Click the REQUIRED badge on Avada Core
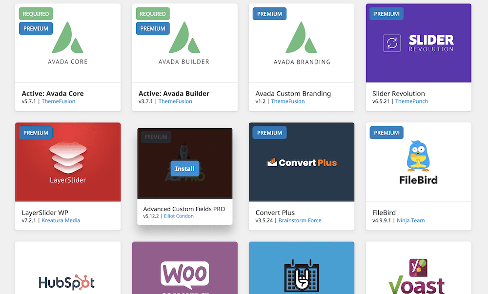This screenshot has width=488, height=294. [x=35, y=14]
